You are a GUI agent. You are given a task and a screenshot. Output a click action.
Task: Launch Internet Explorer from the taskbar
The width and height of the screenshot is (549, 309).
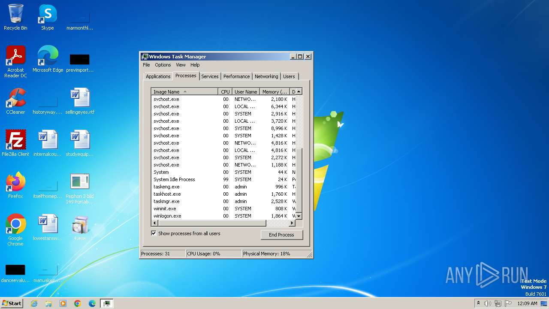[x=34, y=303]
